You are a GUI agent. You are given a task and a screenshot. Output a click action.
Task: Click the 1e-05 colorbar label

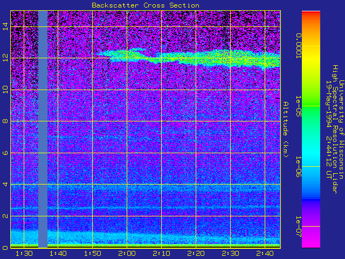pos(298,106)
